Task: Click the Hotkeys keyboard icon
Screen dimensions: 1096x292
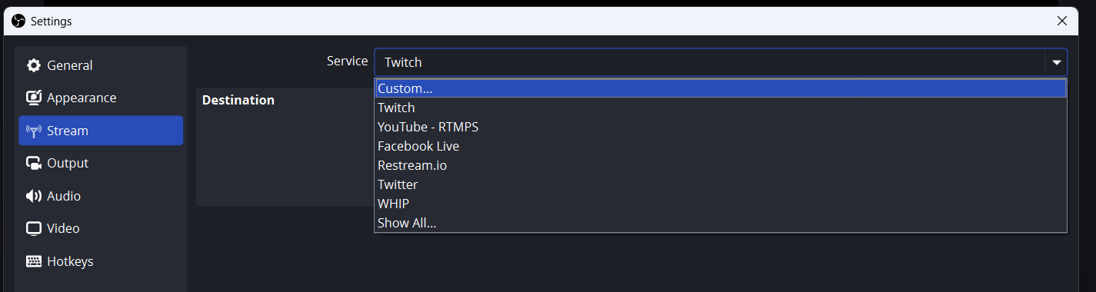Action: (x=34, y=261)
